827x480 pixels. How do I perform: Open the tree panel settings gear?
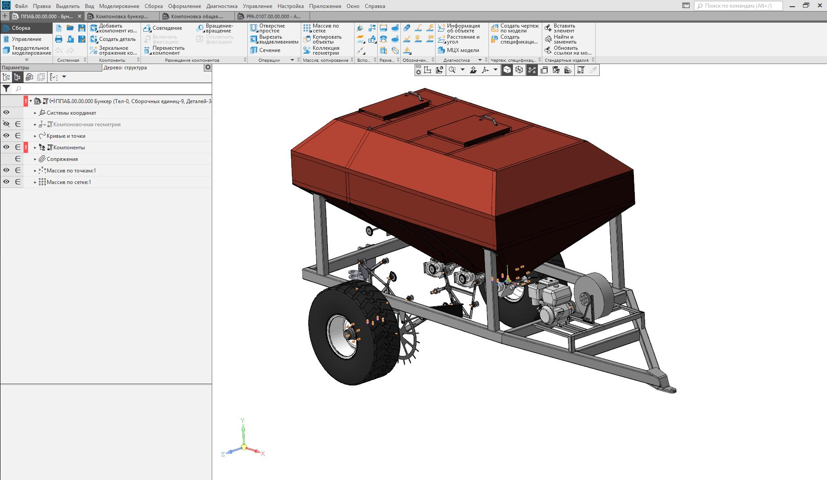pos(207,68)
